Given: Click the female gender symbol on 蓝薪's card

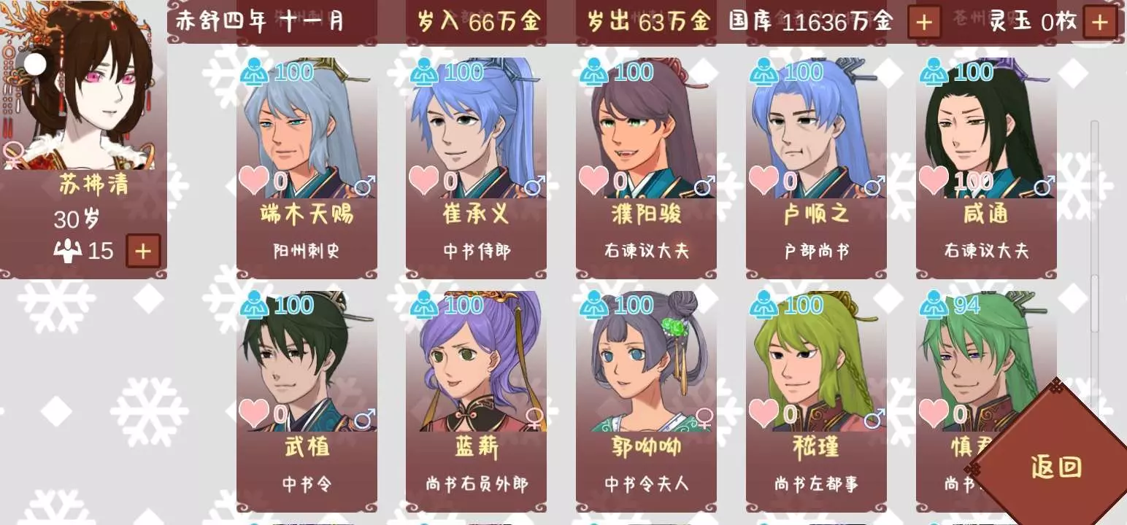Looking at the screenshot, I should click(534, 418).
